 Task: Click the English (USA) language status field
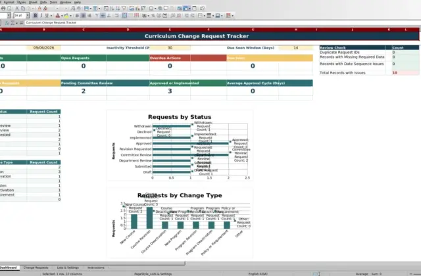[258, 274]
